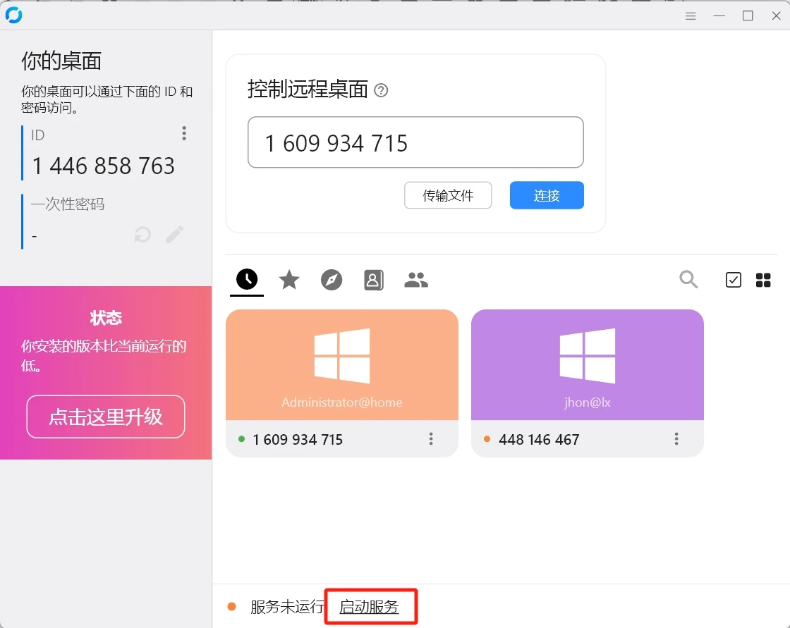
Task: Open options menu for 1 609 934 715
Action: point(431,439)
